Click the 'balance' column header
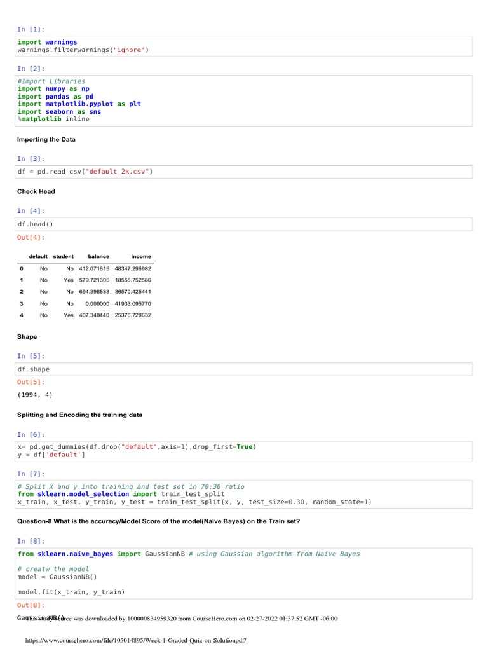Viewport: 488px width, 651px height. tap(98, 257)
